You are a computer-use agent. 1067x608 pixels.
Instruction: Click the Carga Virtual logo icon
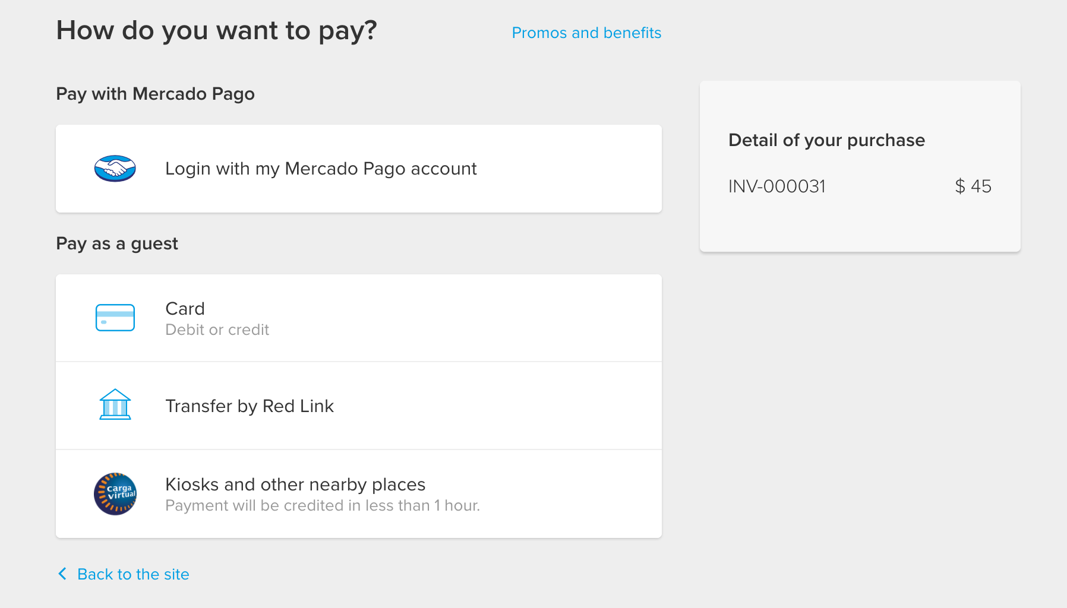(115, 493)
